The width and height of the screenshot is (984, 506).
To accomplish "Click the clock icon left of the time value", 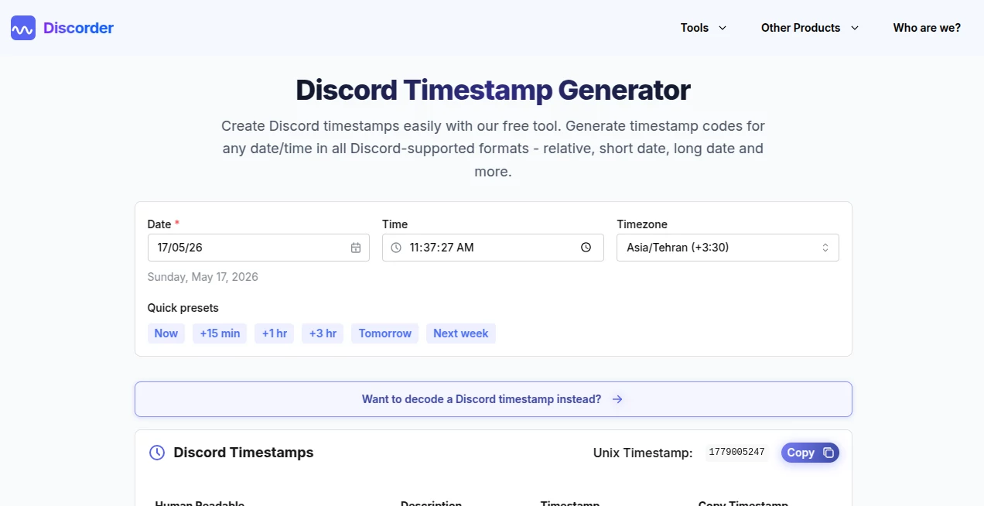I will click(396, 248).
